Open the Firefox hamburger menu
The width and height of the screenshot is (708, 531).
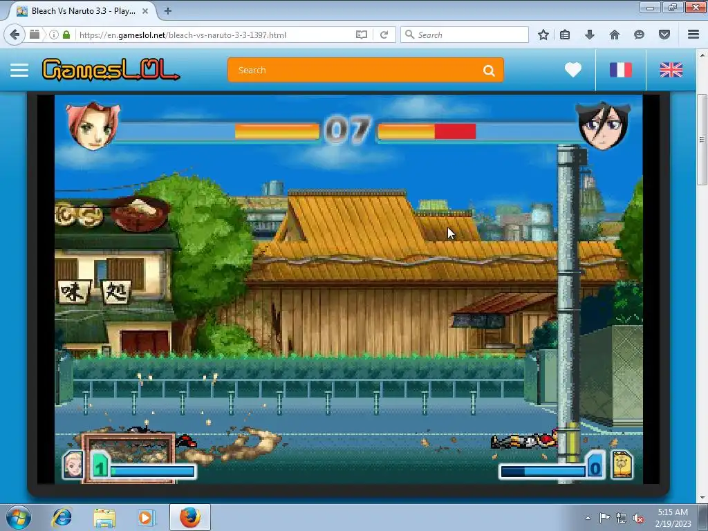(693, 35)
